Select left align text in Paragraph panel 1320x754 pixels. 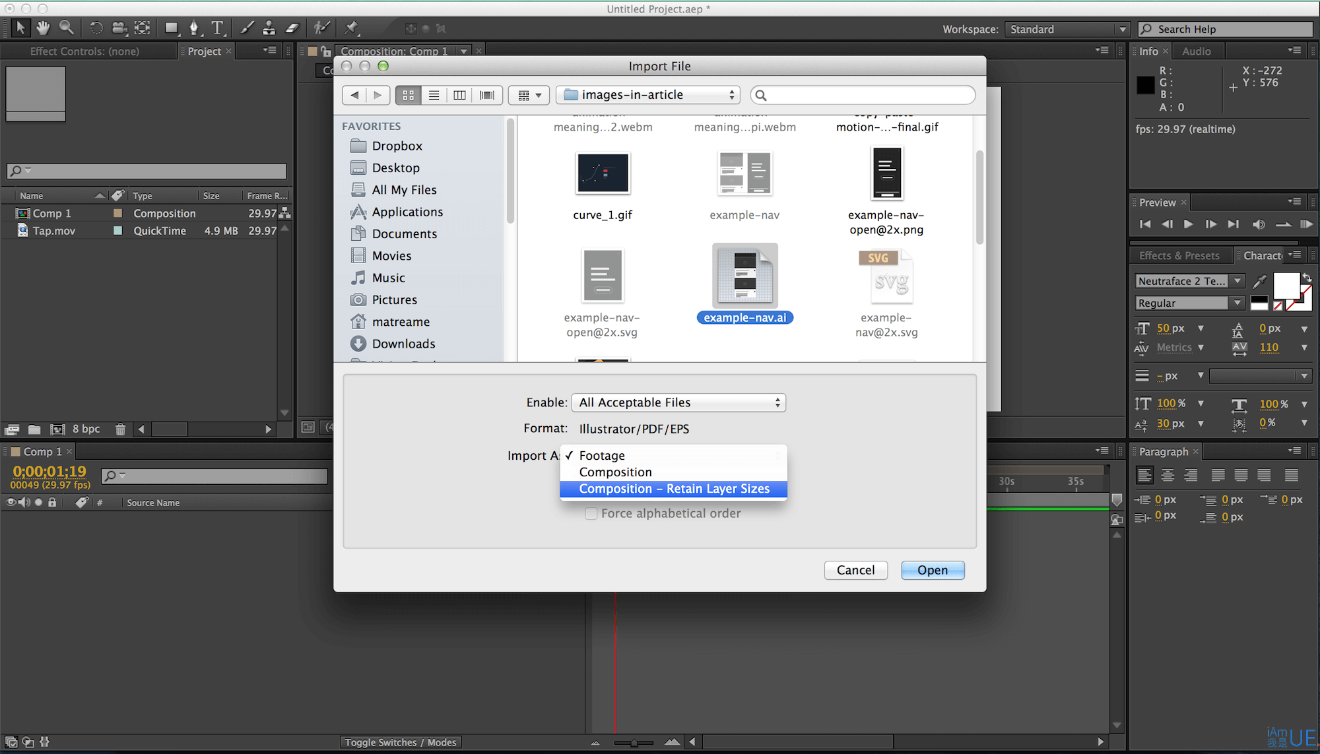coord(1145,475)
